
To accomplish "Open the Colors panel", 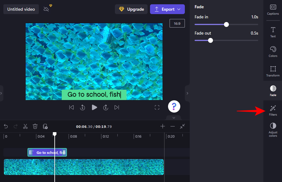I will (x=273, y=51).
